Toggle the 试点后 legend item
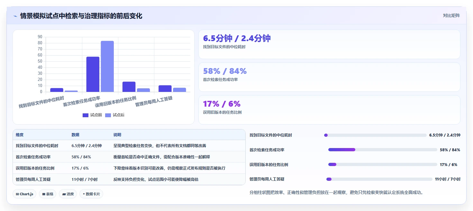 coord(115,115)
